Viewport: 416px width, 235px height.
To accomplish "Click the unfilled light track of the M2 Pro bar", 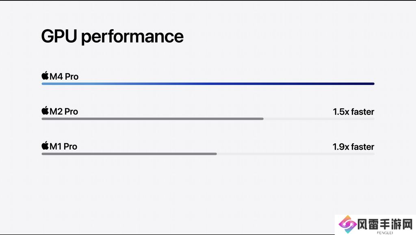I will pyautogui.click(x=319, y=119).
